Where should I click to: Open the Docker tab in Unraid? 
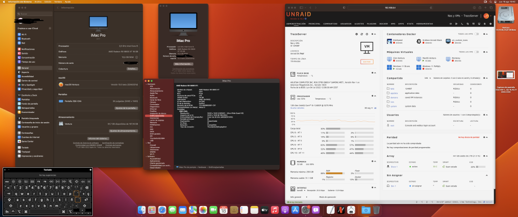pyautogui.click(x=383, y=24)
